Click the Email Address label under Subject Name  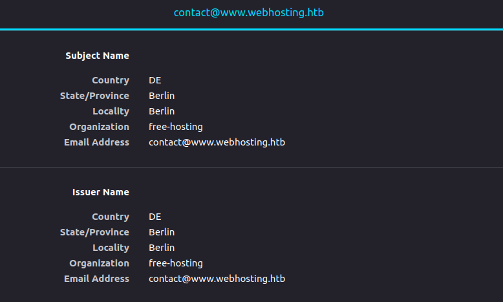click(x=96, y=142)
